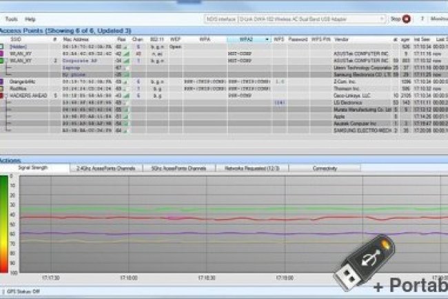The height and width of the screenshot is (299, 448).
Task: Click the signal icon in the Murata Manufacturing row
Action: click(126, 110)
